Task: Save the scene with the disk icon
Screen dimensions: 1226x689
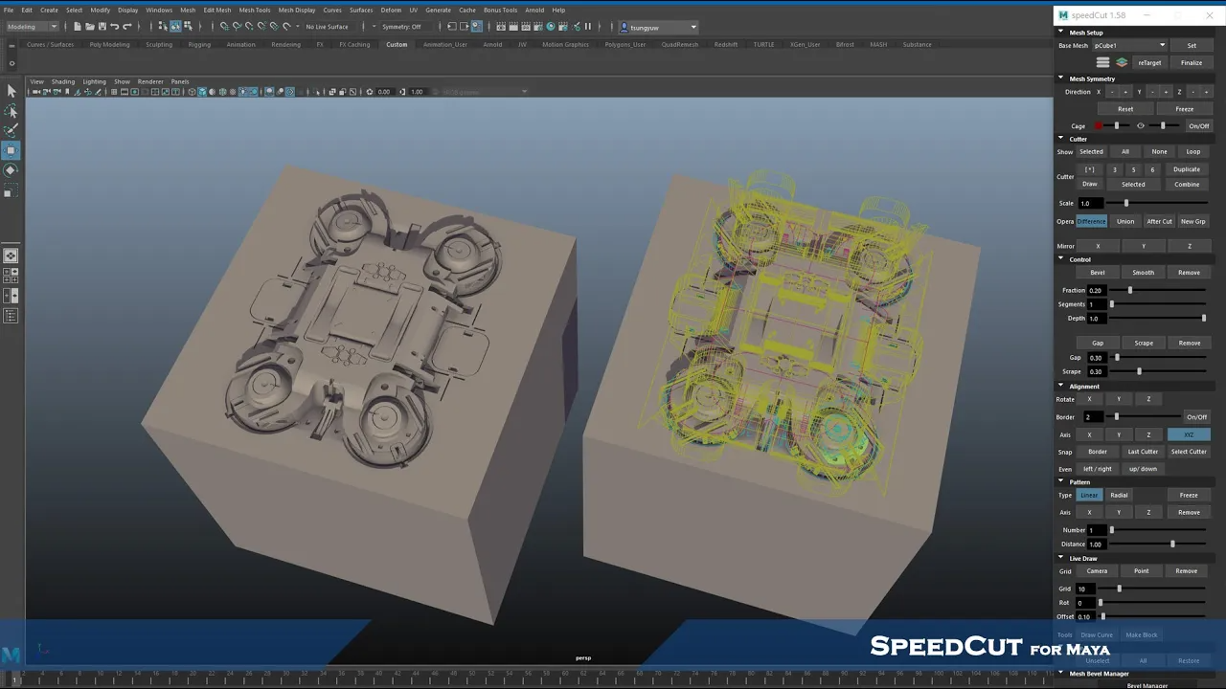Action: click(x=102, y=27)
